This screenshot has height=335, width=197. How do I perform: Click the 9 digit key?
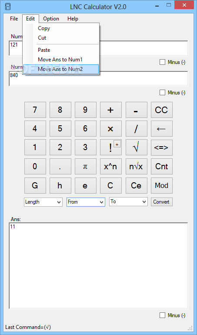(86, 110)
